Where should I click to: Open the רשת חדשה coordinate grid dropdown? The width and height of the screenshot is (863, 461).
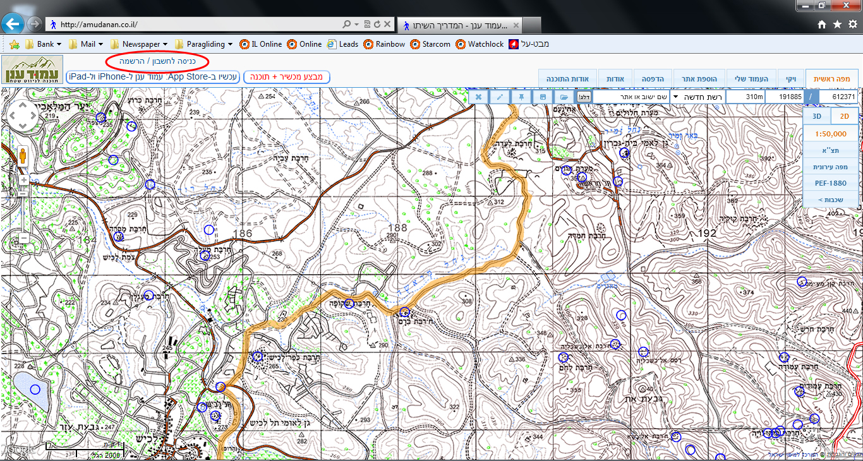click(x=697, y=97)
